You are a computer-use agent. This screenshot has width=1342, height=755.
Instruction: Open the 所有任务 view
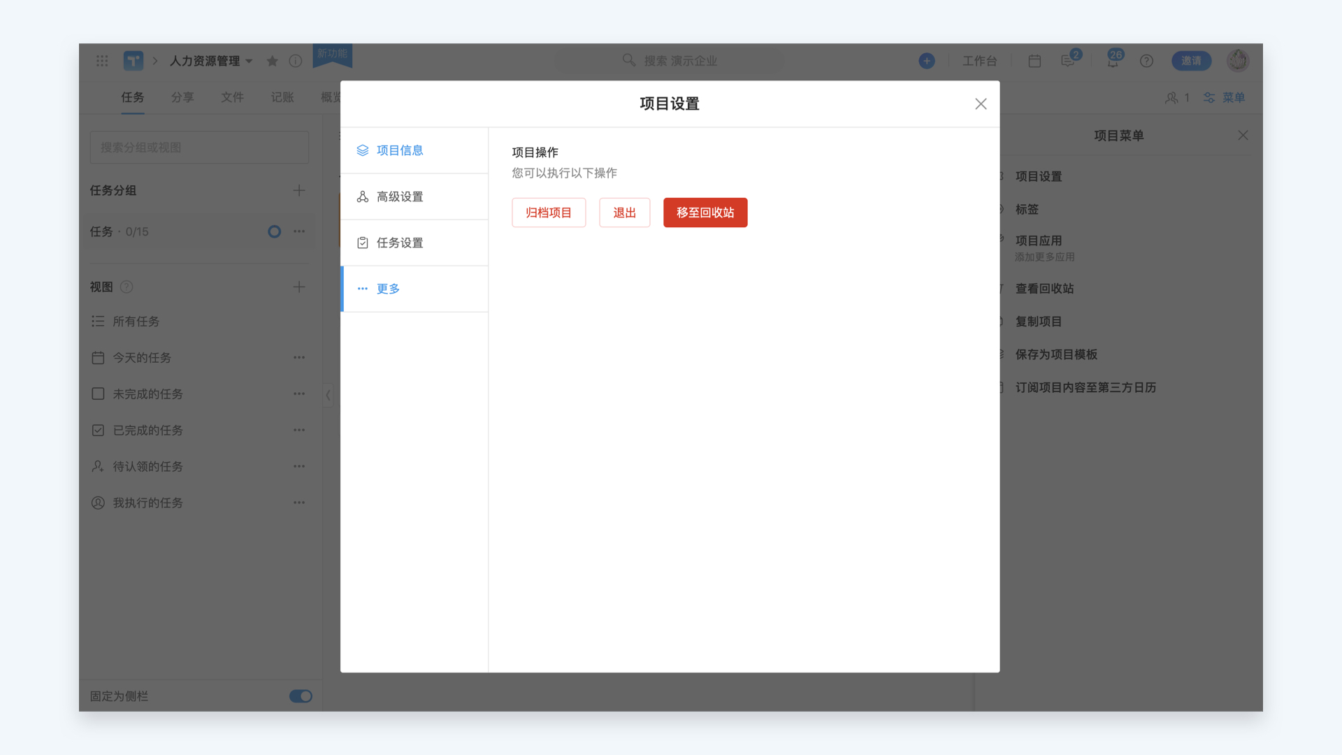point(136,322)
